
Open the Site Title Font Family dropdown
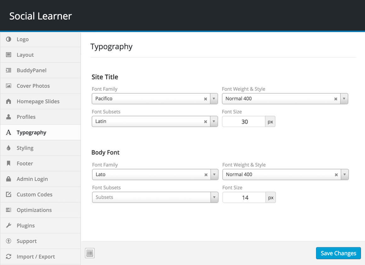[214, 99]
